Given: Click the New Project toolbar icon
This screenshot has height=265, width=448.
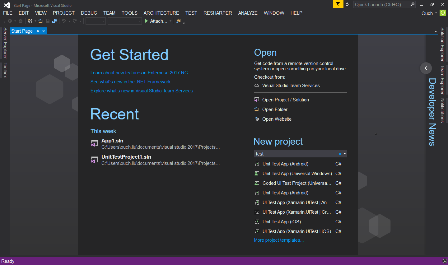Looking at the screenshot, I should [30, 21].
